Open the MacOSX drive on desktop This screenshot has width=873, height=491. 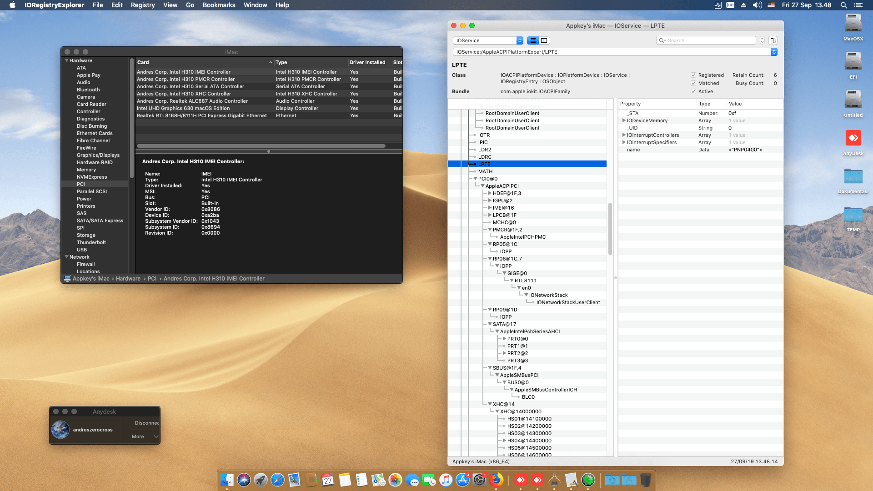click(x=853, y=24)
